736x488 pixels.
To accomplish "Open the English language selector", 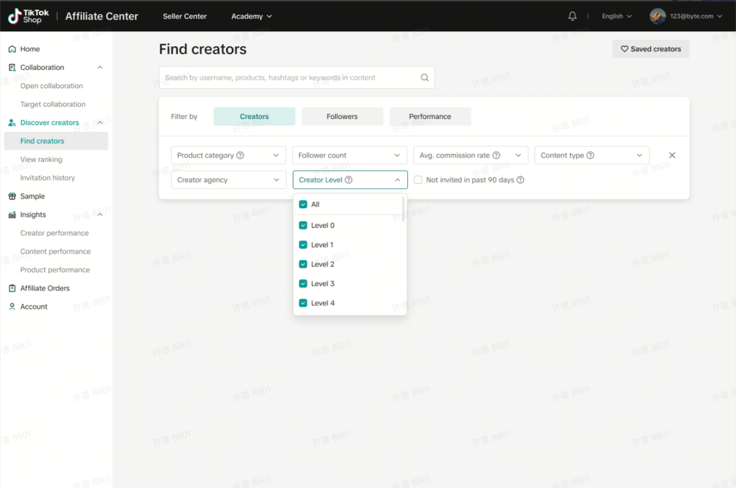I will 616,16.
